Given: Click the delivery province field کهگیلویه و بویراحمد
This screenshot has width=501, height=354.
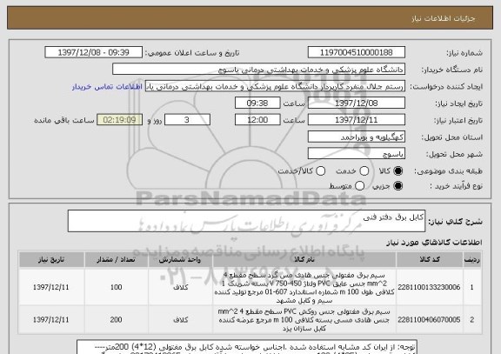Looking at the screenshot, I should [x=357, y=137].
